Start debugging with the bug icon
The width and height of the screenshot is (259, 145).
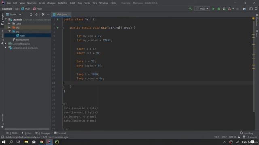pos(219,9)
